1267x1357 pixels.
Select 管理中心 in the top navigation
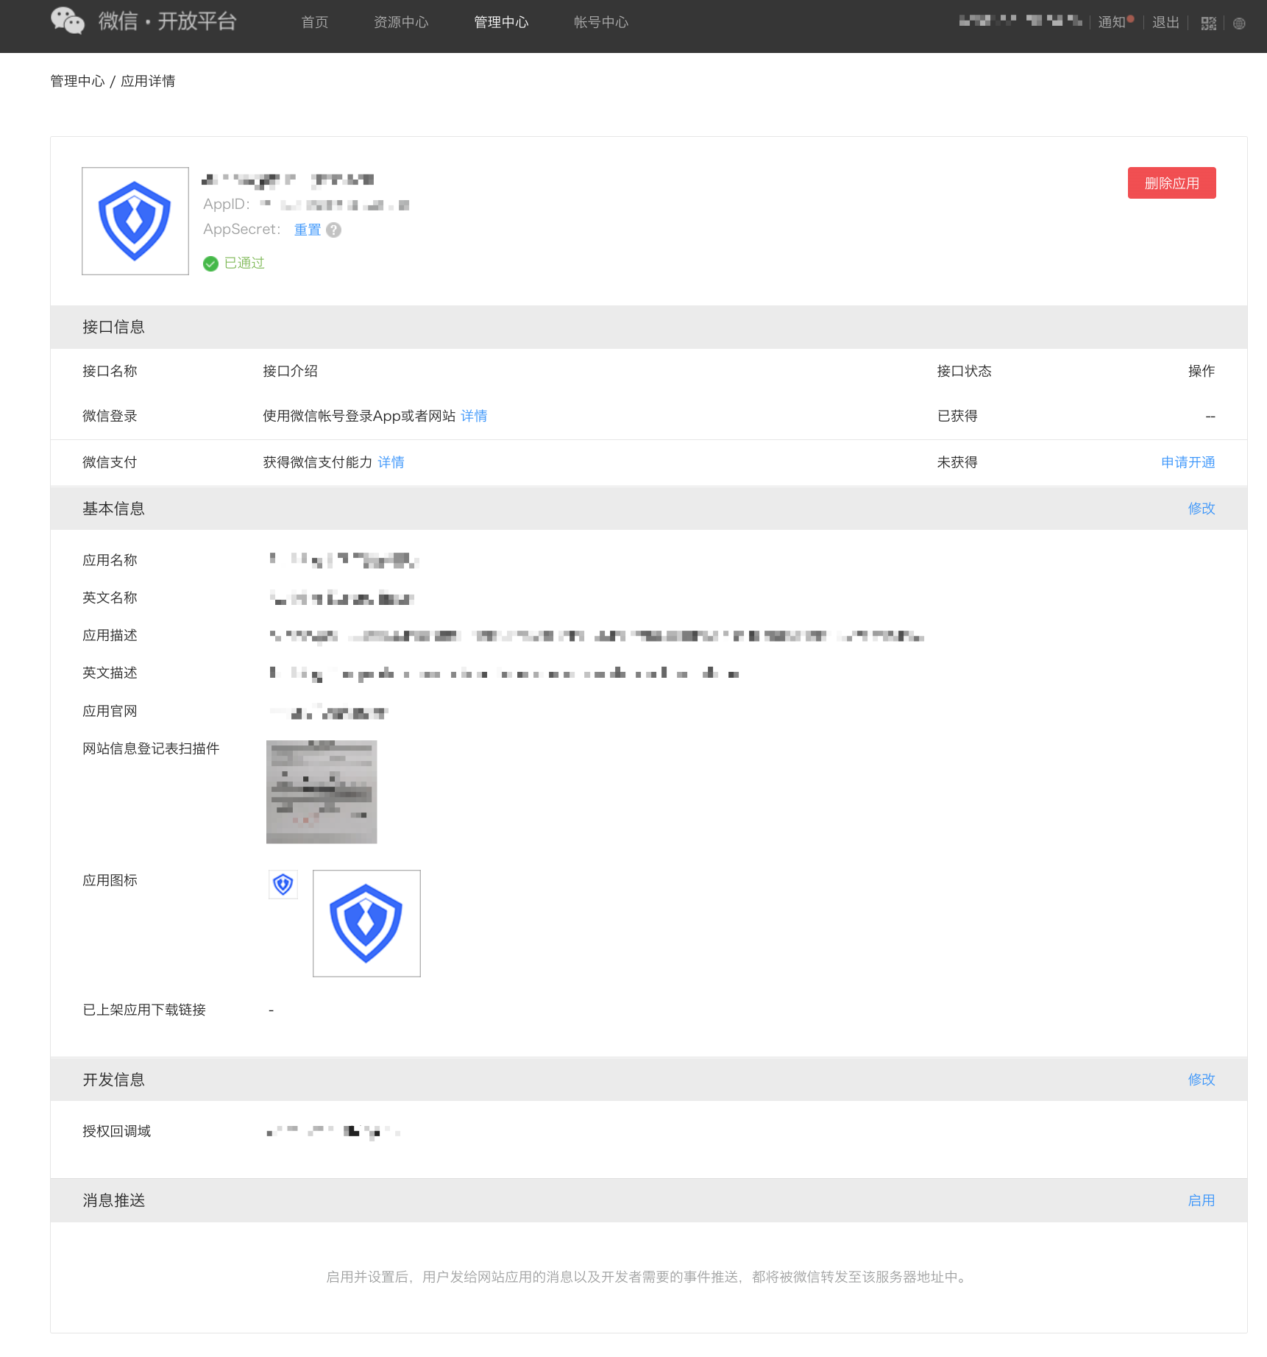[x=501, y=23]
